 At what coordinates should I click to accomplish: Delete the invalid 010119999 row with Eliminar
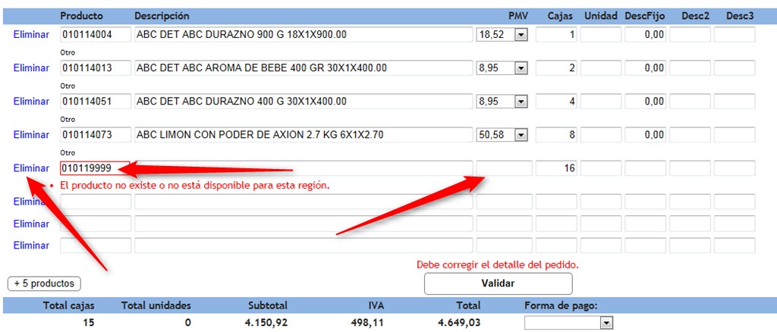tap(31, 168)
